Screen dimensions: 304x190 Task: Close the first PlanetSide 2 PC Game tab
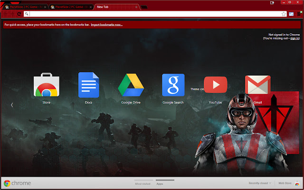[x=45, y=7]
